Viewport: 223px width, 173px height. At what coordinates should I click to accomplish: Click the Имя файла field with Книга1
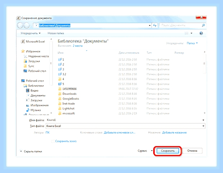[x=124, y=120]
